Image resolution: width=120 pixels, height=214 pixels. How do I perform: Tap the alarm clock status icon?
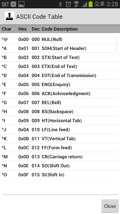68,4
